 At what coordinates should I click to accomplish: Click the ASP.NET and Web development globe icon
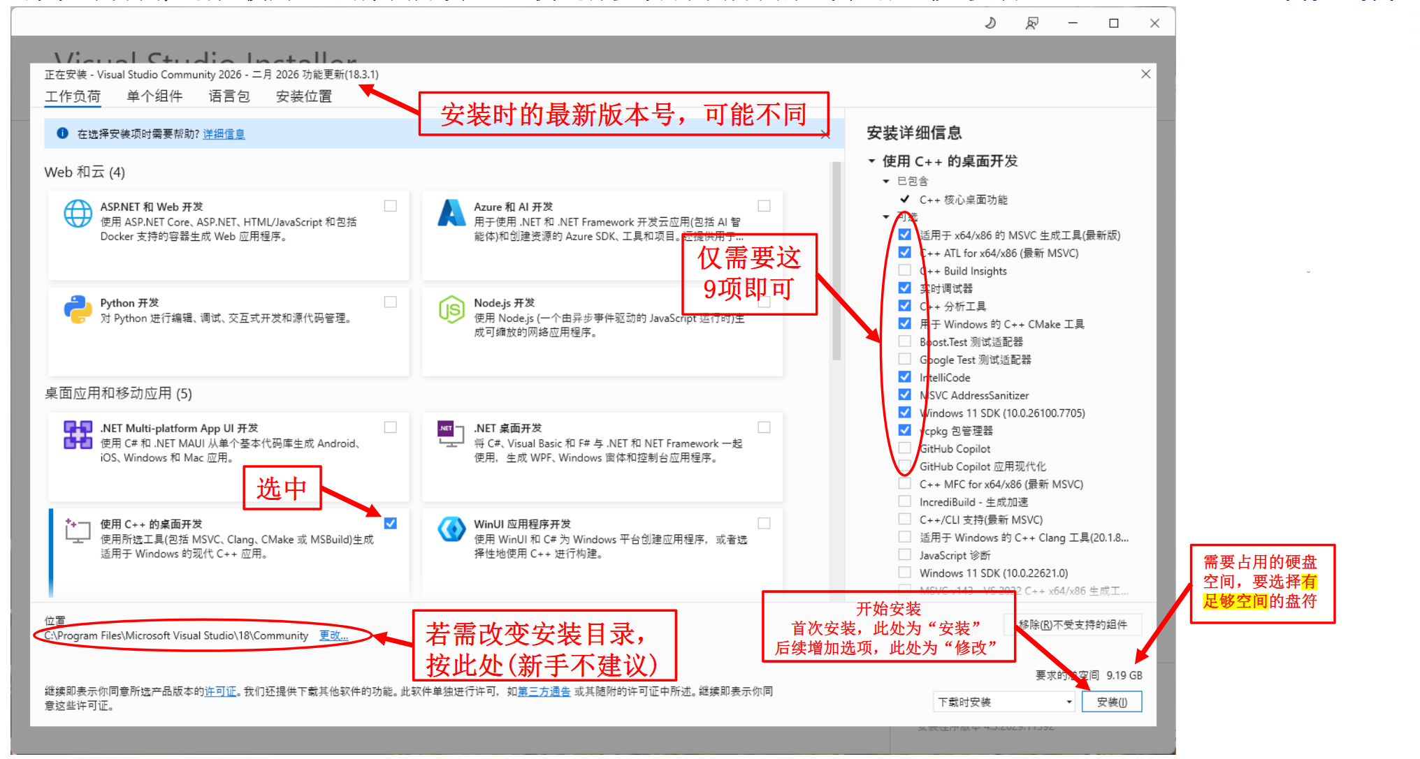pos(78,214)
